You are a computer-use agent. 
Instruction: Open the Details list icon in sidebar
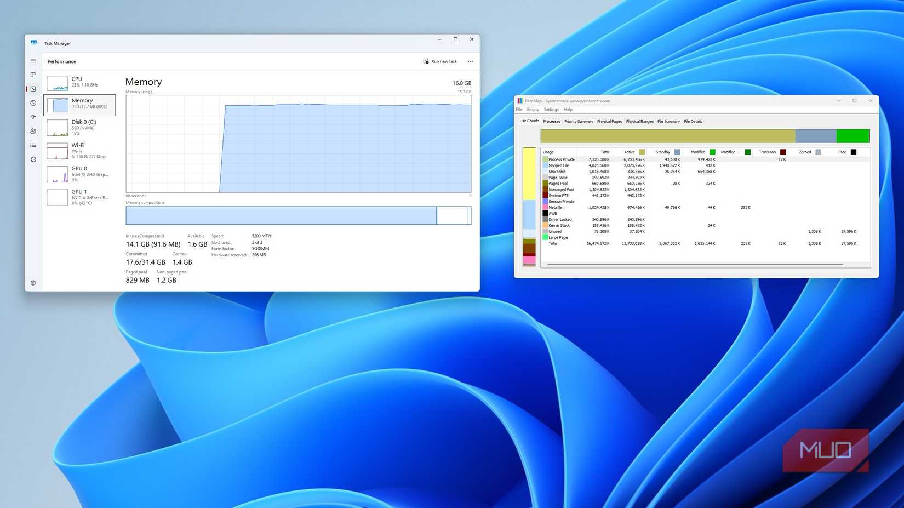[x=33, y=145]
